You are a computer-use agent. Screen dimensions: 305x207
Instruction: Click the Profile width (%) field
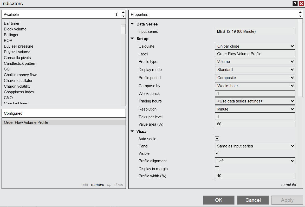[255, 176]
